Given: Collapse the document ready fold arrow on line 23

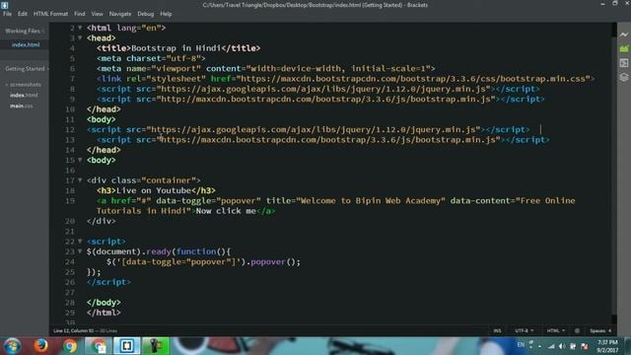Looking at the screenshot, I should [80, 251].
